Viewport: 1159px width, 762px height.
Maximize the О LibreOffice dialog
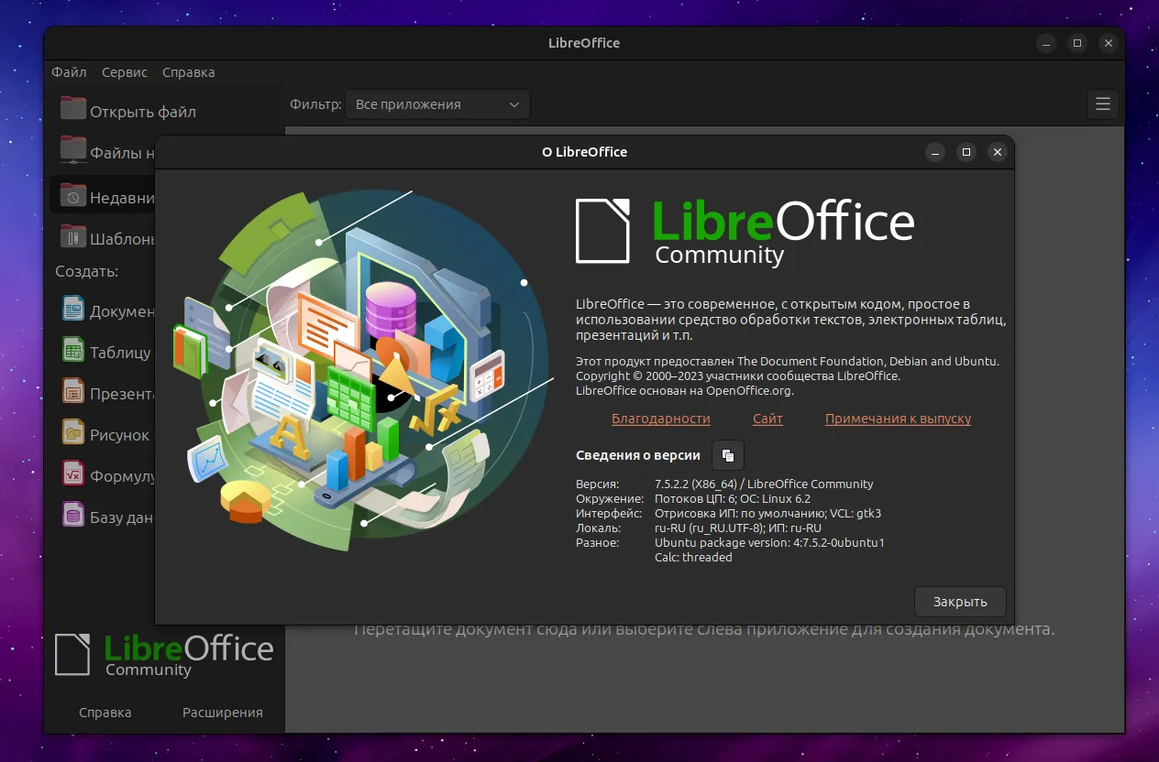tap(966, 152)
